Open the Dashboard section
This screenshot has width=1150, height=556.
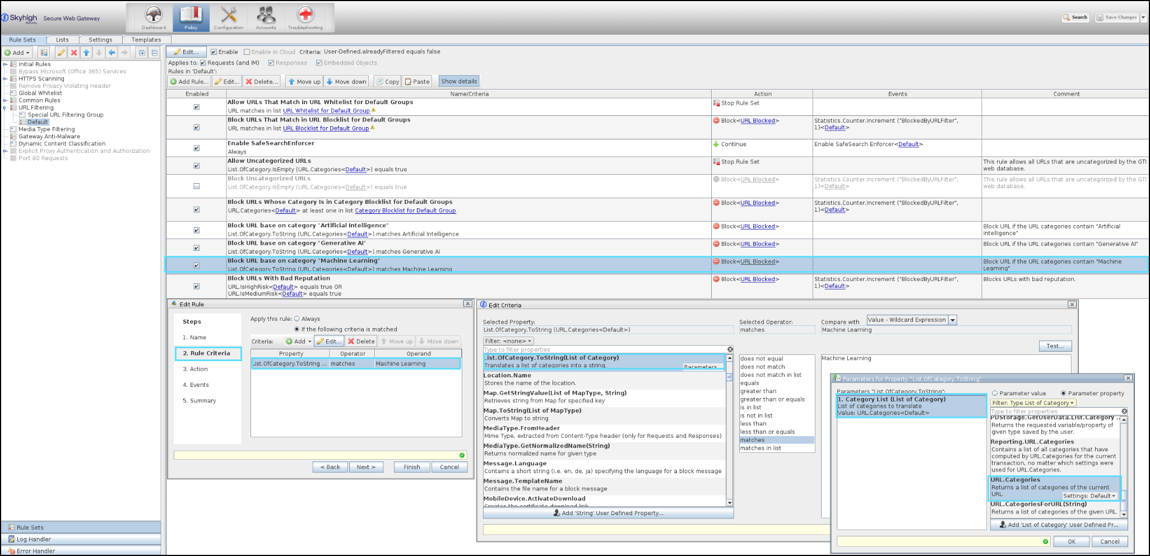click(154, 18)
